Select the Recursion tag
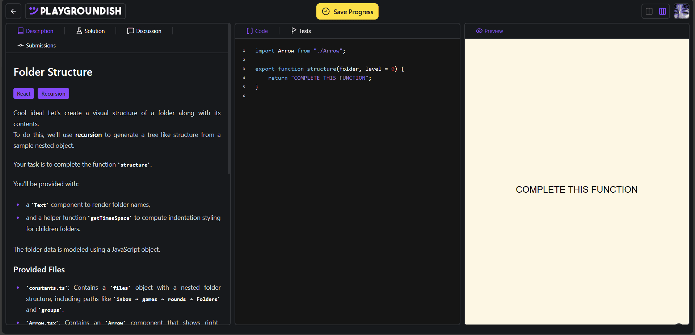 click(x=53, y=94)
